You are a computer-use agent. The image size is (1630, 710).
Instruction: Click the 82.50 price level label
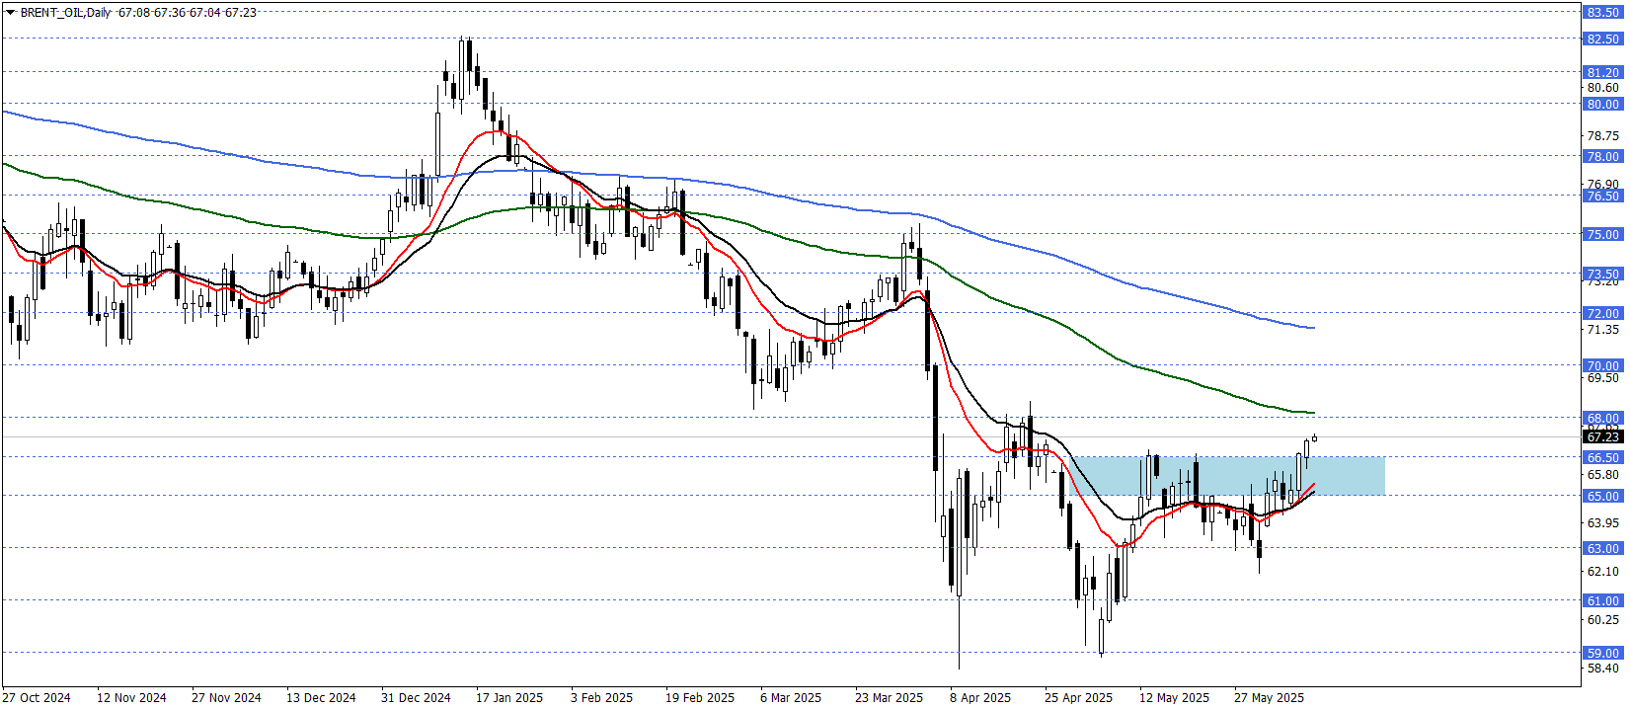pos(1603,39)
